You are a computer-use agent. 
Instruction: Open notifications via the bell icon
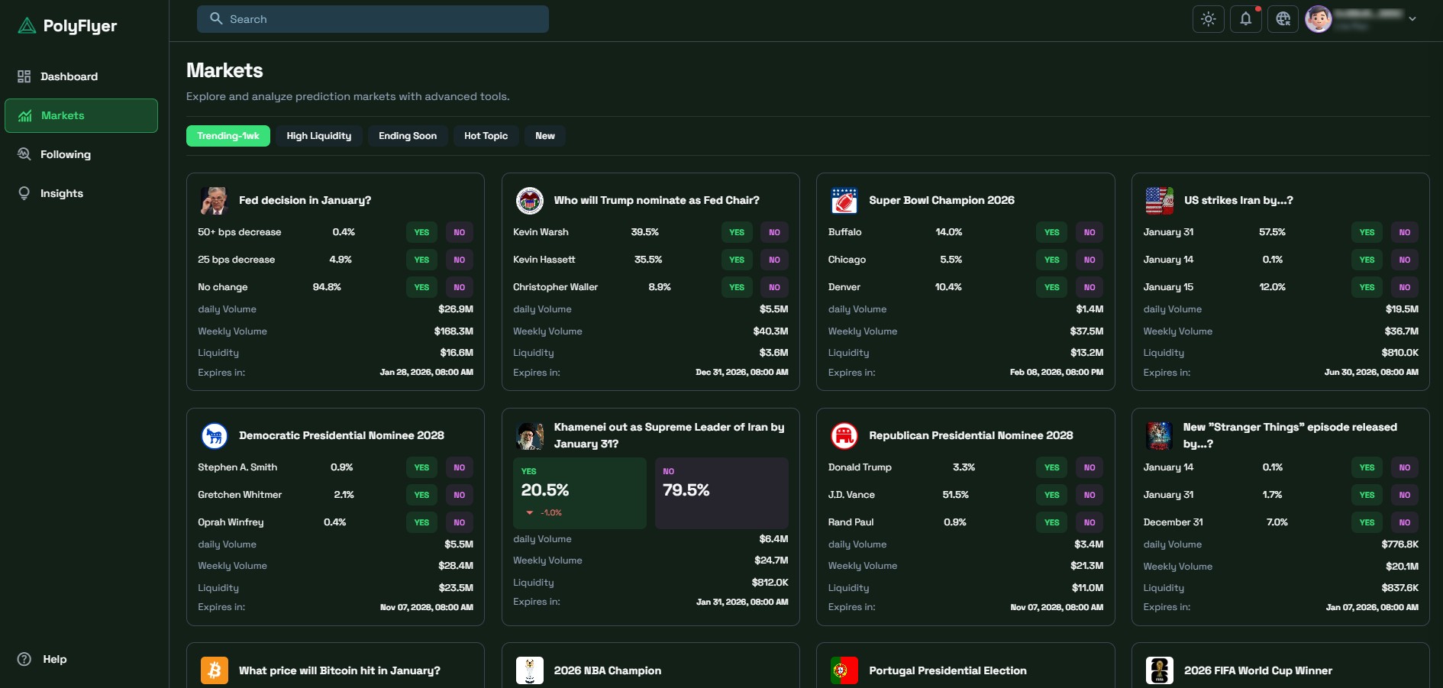(x=1245, y=18)
